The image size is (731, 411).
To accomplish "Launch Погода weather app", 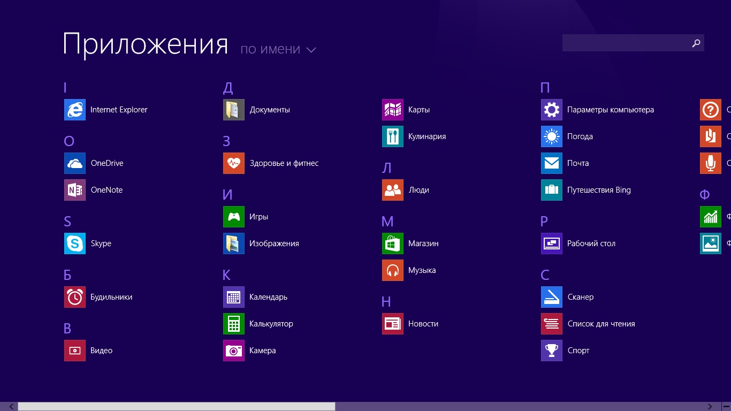I will (x=567, y=136).
